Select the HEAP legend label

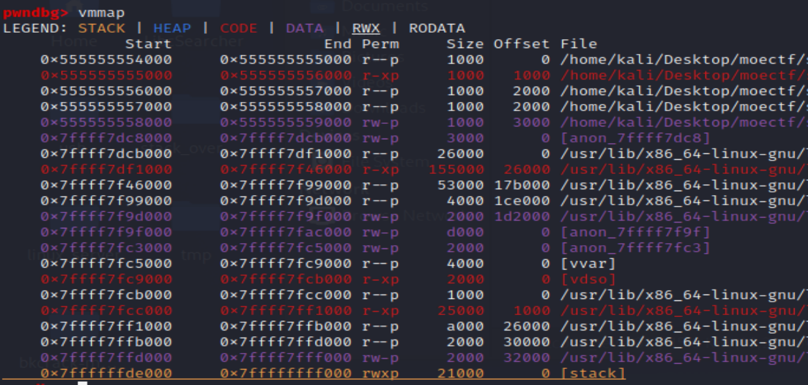172,28
